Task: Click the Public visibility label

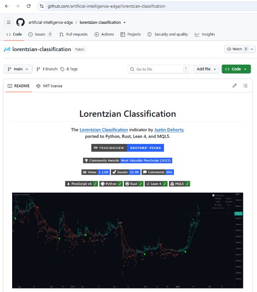Action: pyautogui.click(x=80, y=49)
